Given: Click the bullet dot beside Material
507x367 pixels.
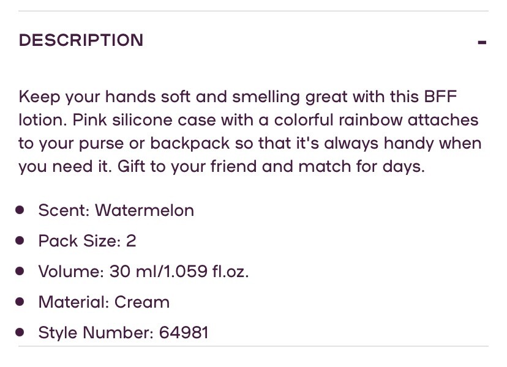Looking at the screenshot, I should pos(20,302).
